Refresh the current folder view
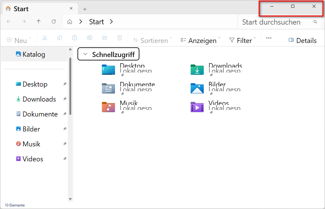Screen dimensions: 325x209 (54, 21)
